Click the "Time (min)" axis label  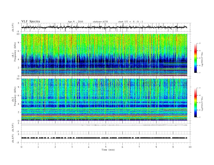tap(108, 150)
